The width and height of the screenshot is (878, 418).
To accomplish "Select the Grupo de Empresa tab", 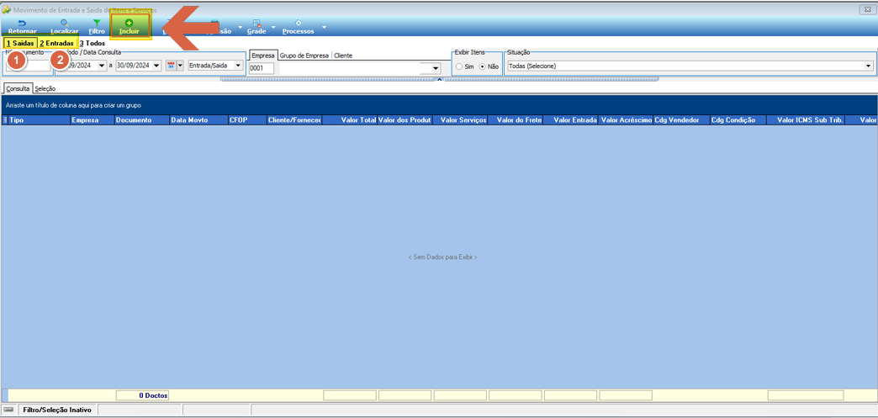I will click(304, 56).
